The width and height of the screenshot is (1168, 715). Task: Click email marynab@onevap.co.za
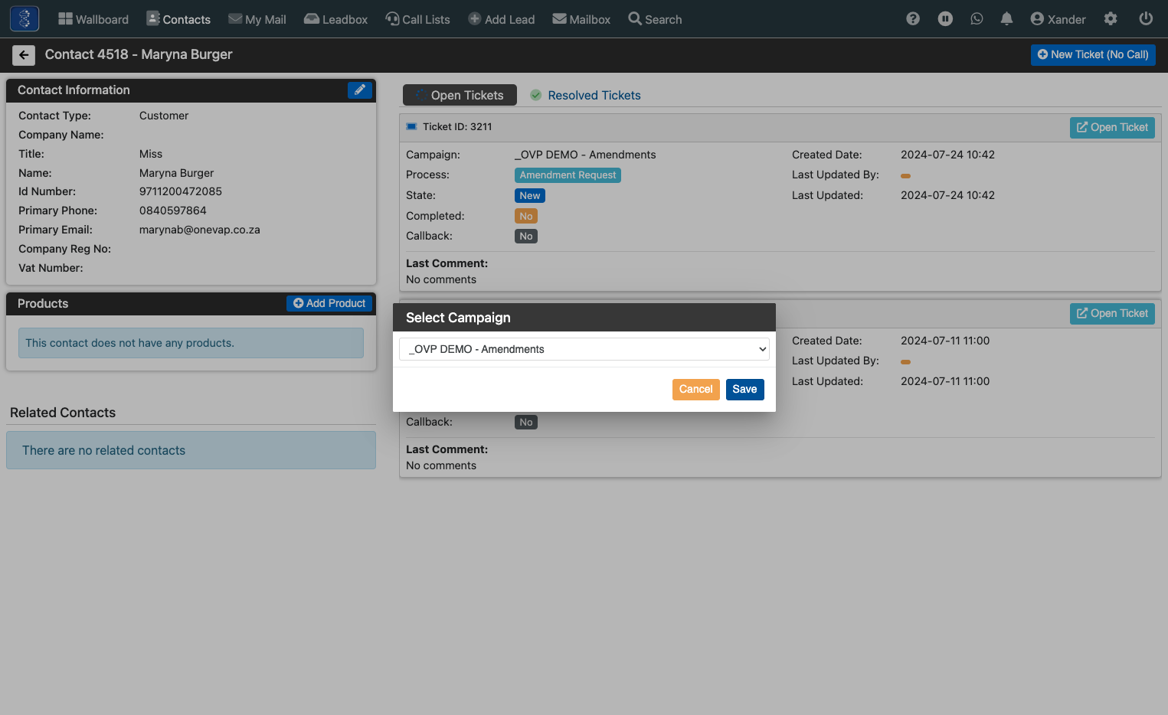pos(200,230)
